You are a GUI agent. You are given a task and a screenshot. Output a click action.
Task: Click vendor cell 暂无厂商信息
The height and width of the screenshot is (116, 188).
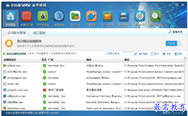tap(56, 90)
